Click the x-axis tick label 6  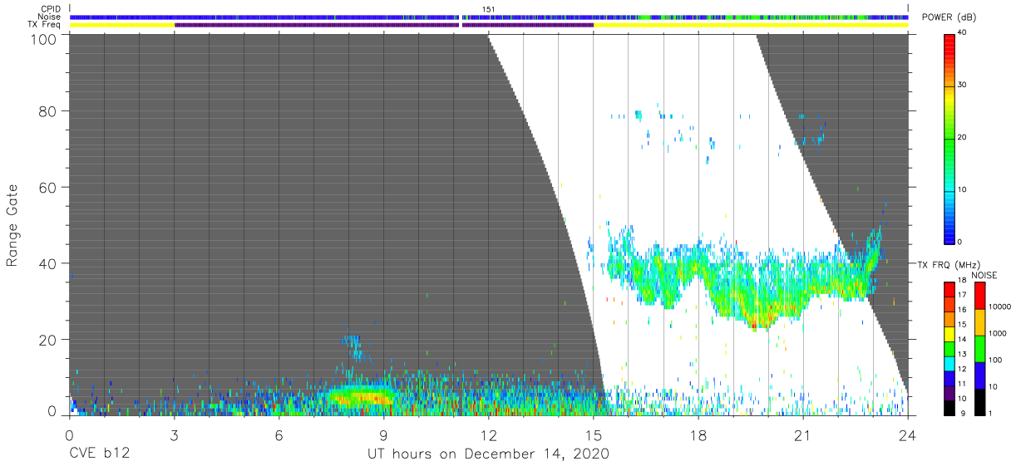click(279, 435)
